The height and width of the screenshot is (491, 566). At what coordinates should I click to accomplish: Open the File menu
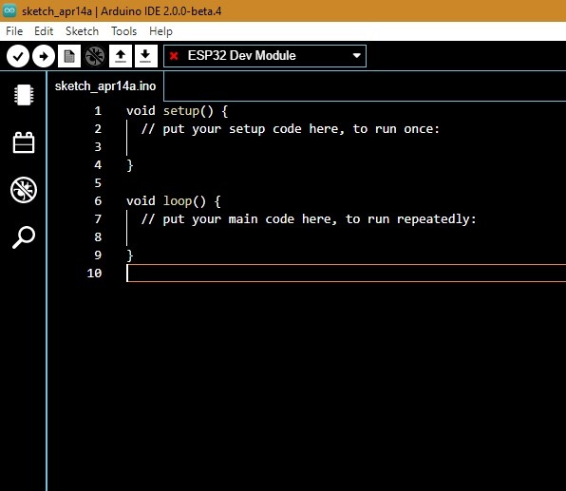[x=14, y=31]
